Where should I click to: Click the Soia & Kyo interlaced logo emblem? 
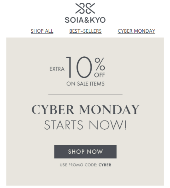pyautogui.click(x=85, y=8)
